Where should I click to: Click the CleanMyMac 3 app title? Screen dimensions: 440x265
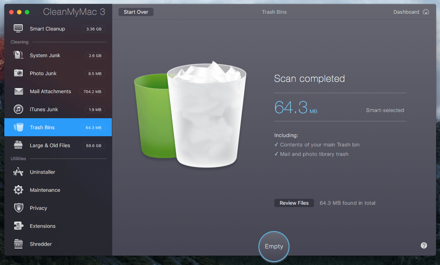pos(74,12)
